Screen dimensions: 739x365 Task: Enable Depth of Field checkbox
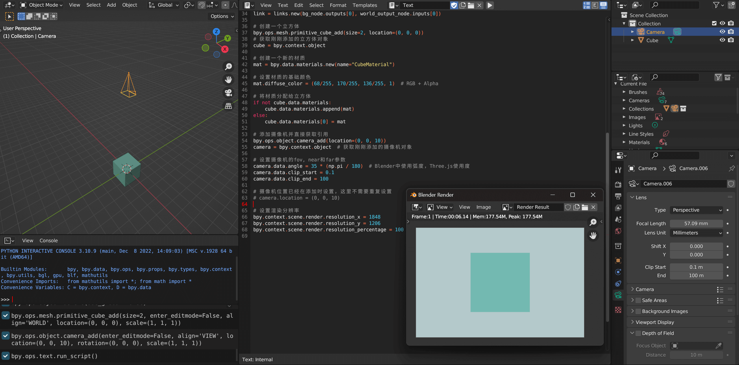(x=638, y=333)
